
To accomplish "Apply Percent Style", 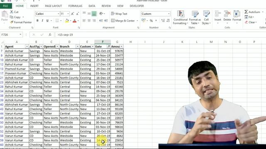I will [151, 21].
